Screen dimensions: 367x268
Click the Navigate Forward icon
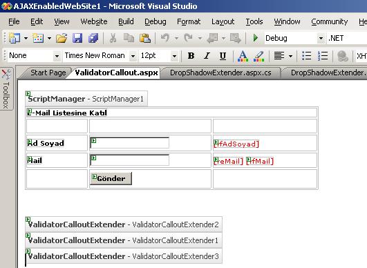(x=235, y=38)
